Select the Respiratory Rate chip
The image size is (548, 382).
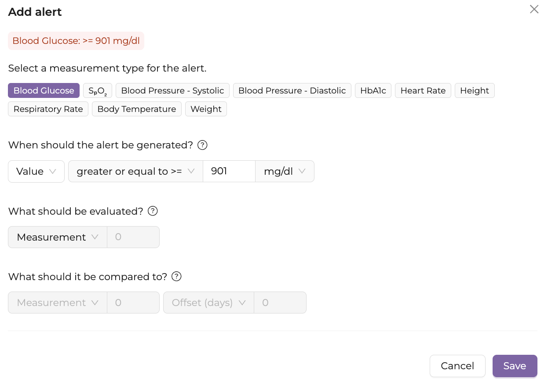click(48, 109)
